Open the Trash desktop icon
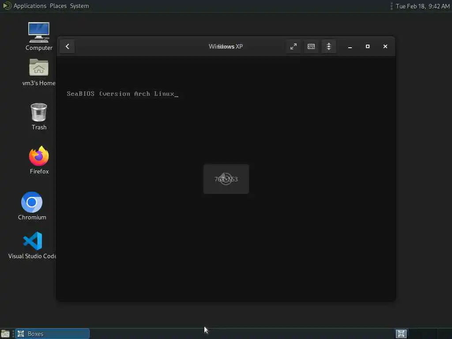Screen dimensions: 452x339 (39, 117)
